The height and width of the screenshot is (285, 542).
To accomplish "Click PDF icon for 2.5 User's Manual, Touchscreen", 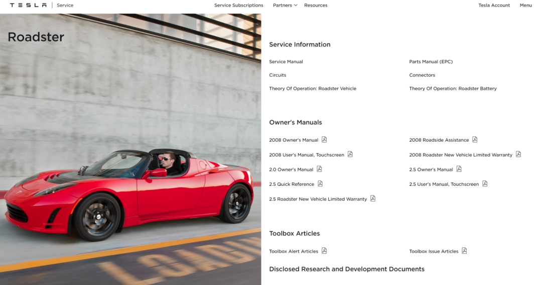I will [x=485, y=183].
